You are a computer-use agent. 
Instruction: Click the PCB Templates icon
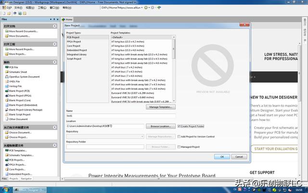pos(7,151)
